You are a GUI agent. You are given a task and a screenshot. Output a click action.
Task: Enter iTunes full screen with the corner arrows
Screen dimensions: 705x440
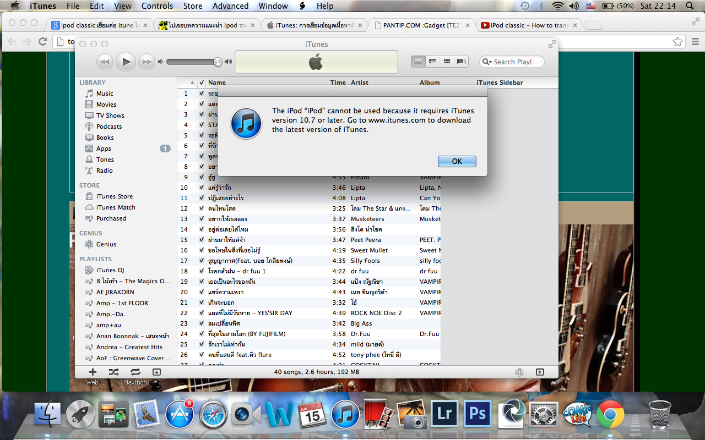coord(552,44)
